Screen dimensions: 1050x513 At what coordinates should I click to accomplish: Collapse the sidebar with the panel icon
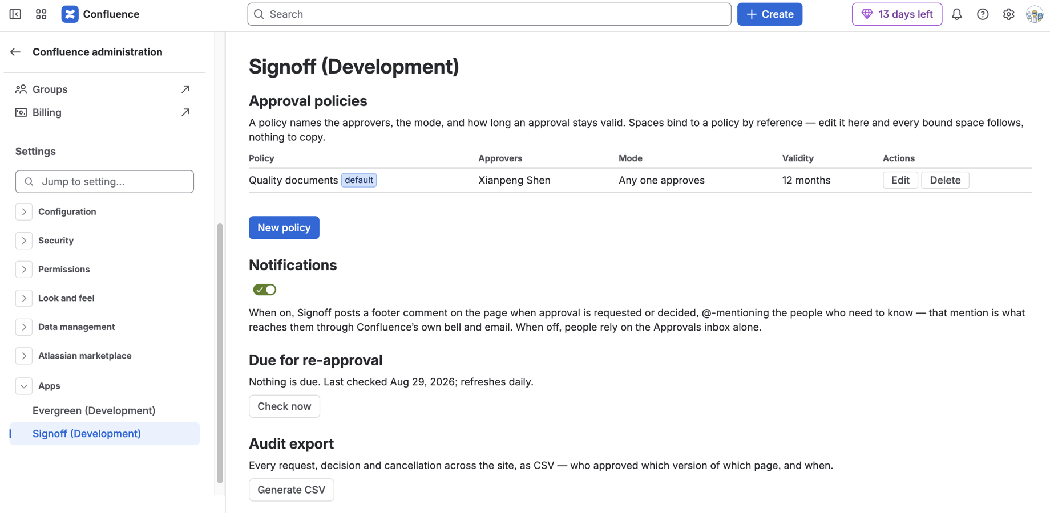tap(15, 14)
